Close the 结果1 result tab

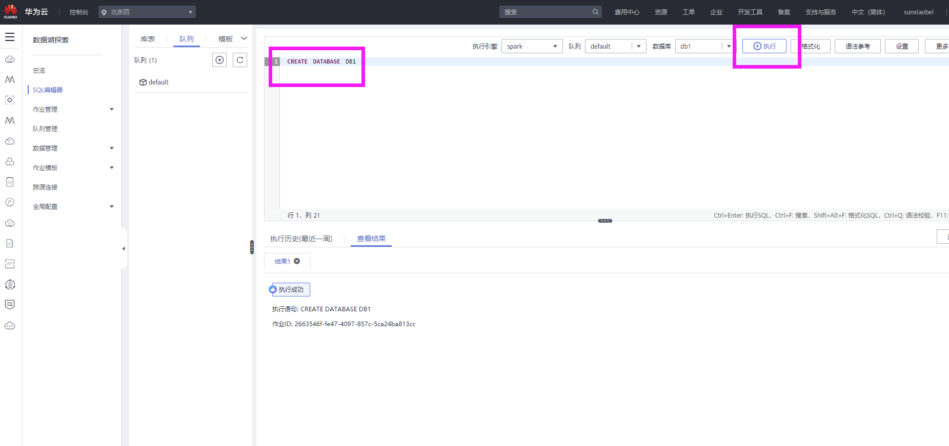(x=297, y=261)
